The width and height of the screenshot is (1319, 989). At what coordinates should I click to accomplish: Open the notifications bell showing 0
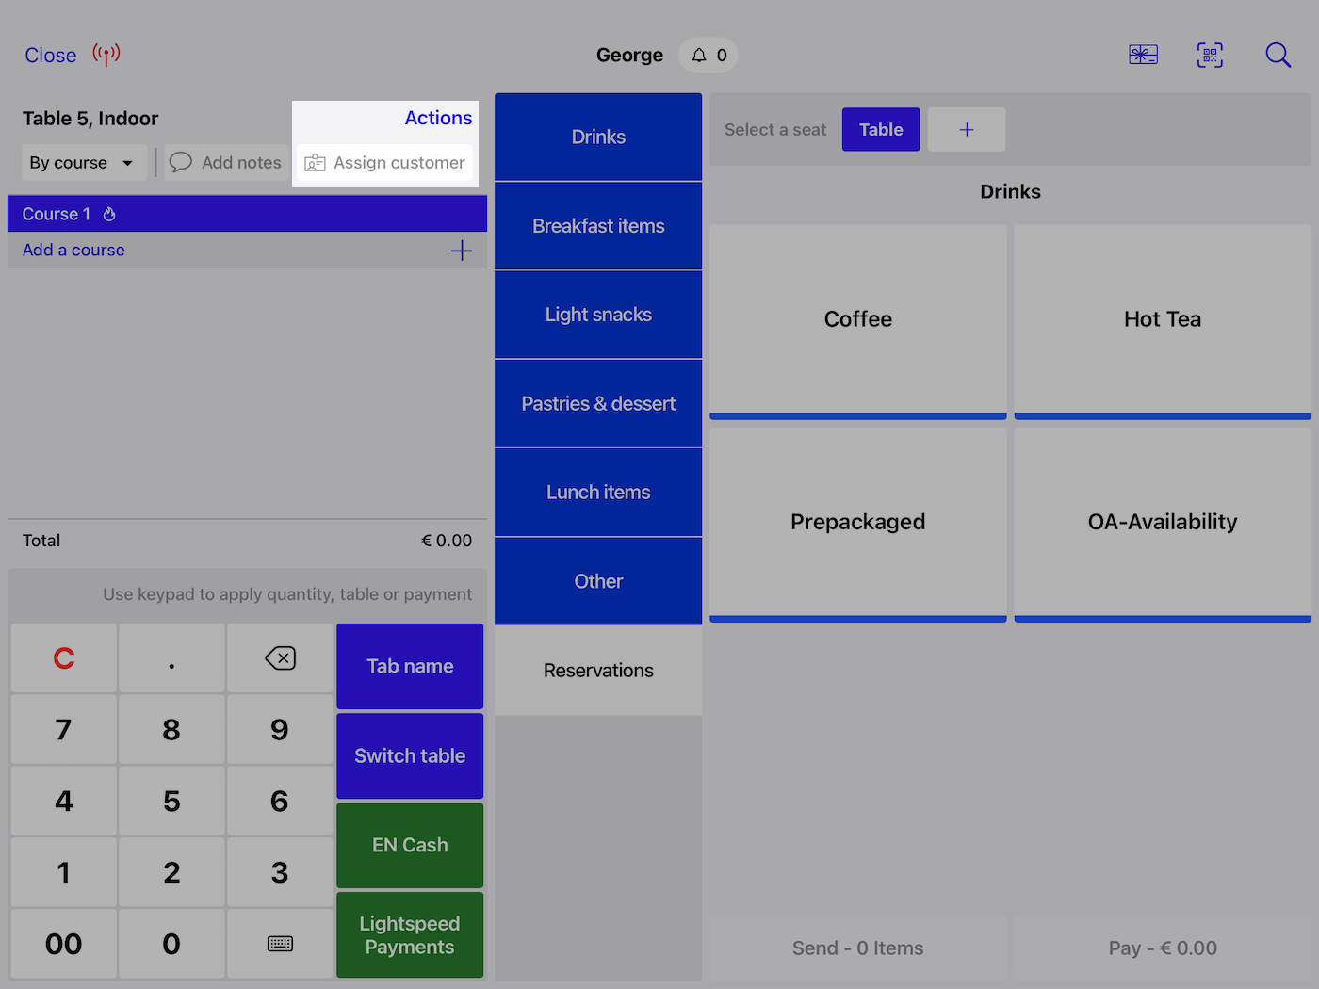pyautogui.click(x=708, y=55)
